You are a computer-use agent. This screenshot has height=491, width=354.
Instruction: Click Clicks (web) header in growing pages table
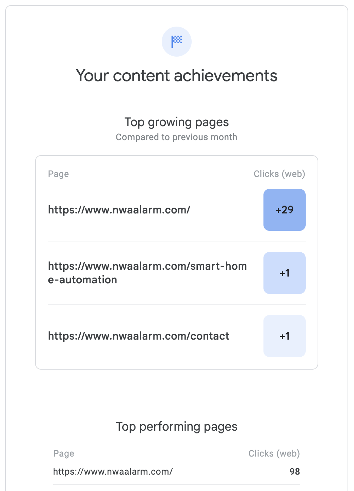(x=279, y=174)
